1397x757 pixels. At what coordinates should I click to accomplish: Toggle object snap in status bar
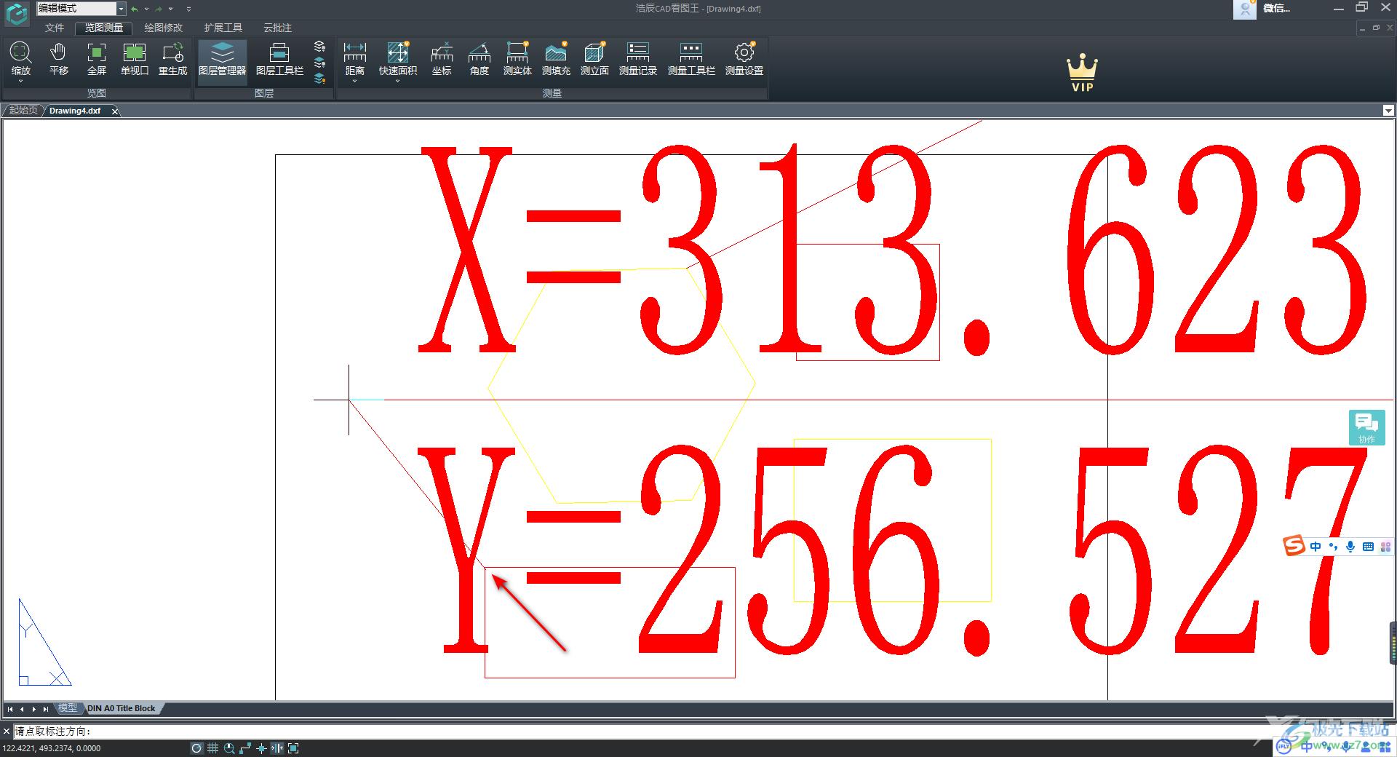coord(261,748)
